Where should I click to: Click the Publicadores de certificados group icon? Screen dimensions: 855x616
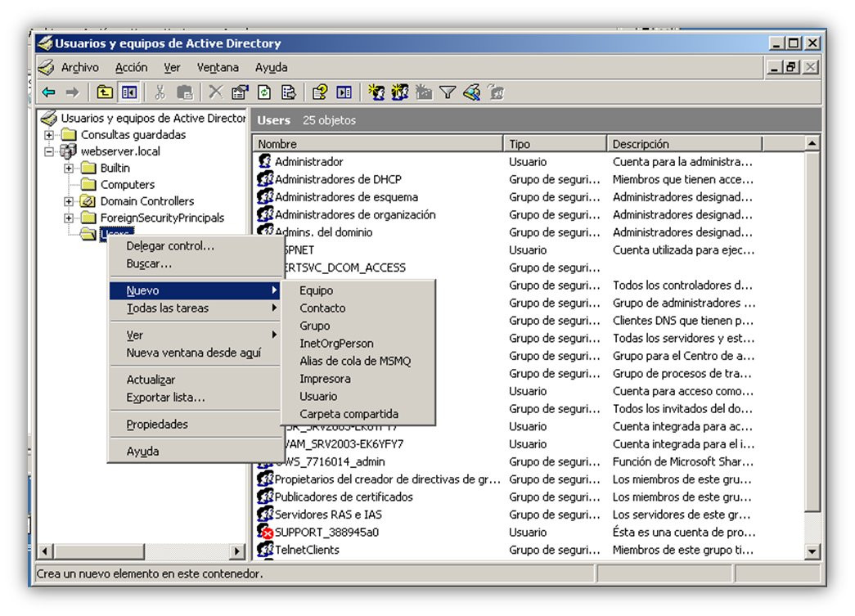tap(265, 497)
